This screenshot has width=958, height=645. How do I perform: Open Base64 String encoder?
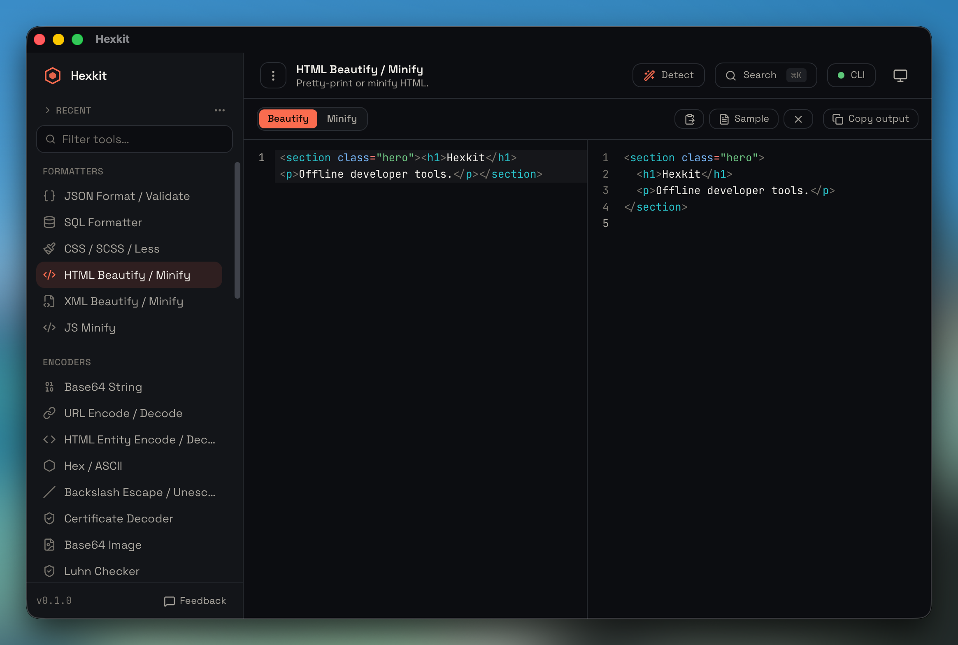(x=129, y=387)
